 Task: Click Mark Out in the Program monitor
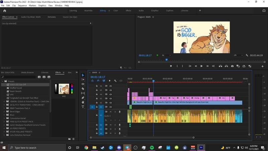pyautogui.click(x=183, y=66)
